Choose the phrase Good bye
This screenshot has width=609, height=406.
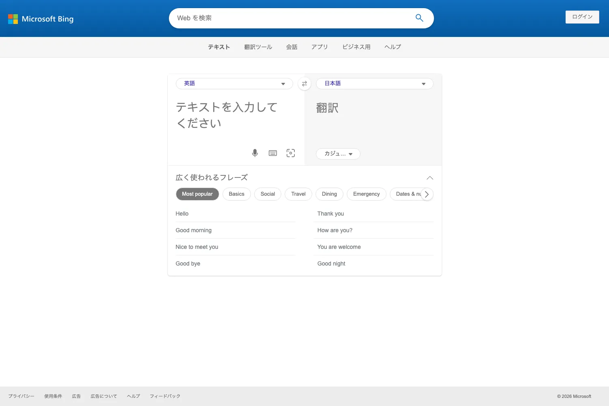[x=235, y=263]
